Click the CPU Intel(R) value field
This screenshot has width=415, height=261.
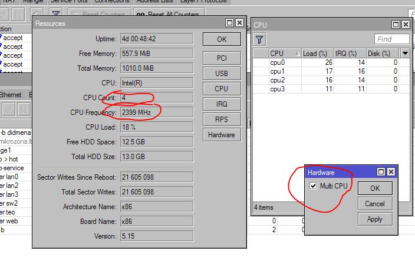(157, 83)
